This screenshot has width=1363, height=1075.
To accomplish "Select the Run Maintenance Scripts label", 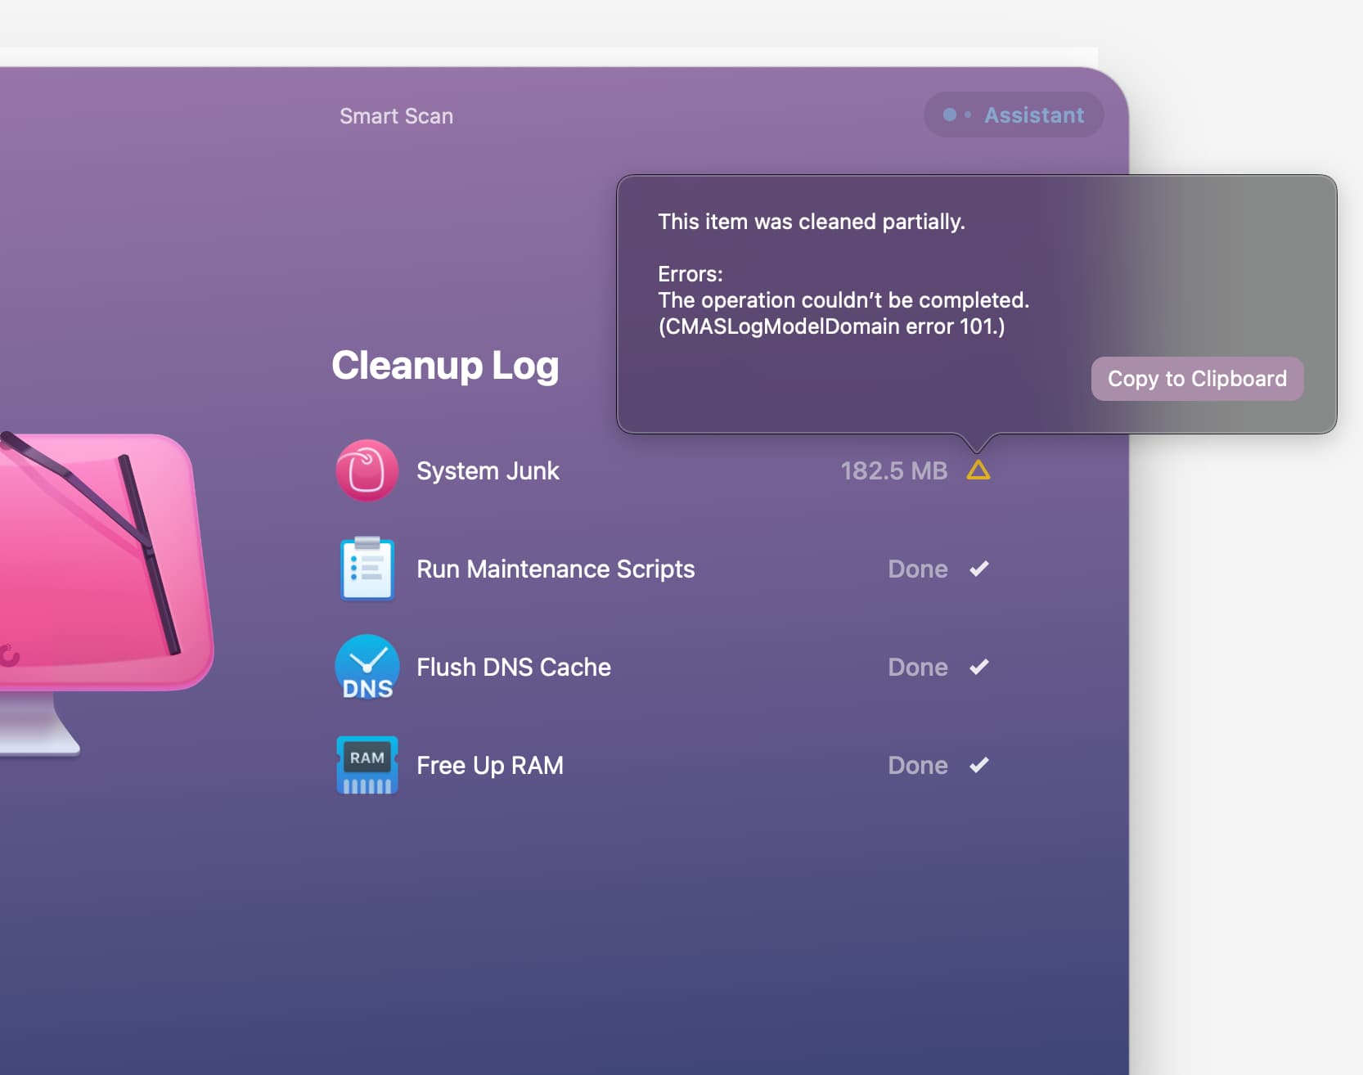I will click(556, 569).
